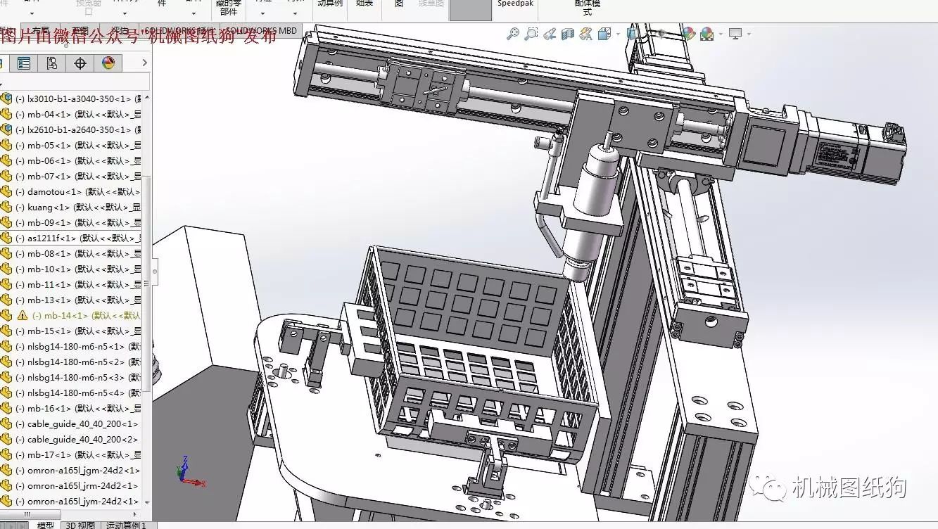The width and height of the screenshot is (938, 529).
Task: Toggle the 配体模式 large assembly mode button
Action: click(x=588, y=8)
